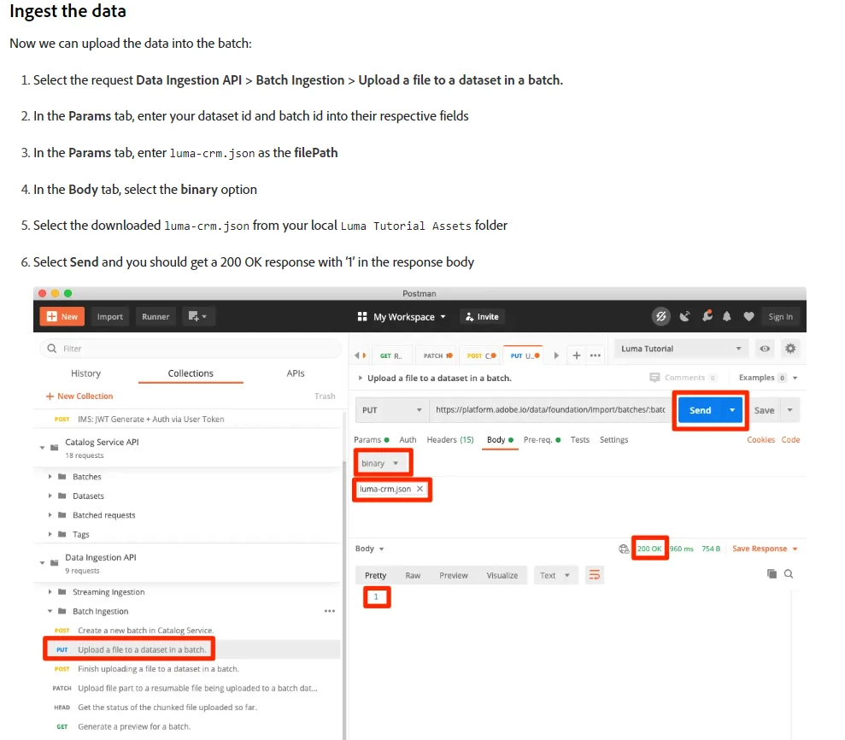Open the Headers (15) tab

[450, 440]
